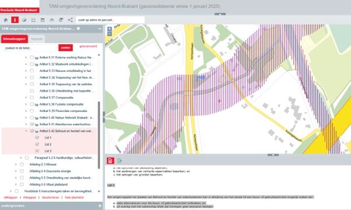The image size is (351, 210).
Task: Click tree scroll-down arrow
Action: click(x=99, y=191)
